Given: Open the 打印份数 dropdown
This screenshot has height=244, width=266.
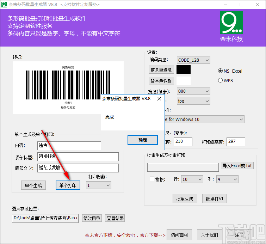Looking at the screenshot, I should click(x=99, y=185).
